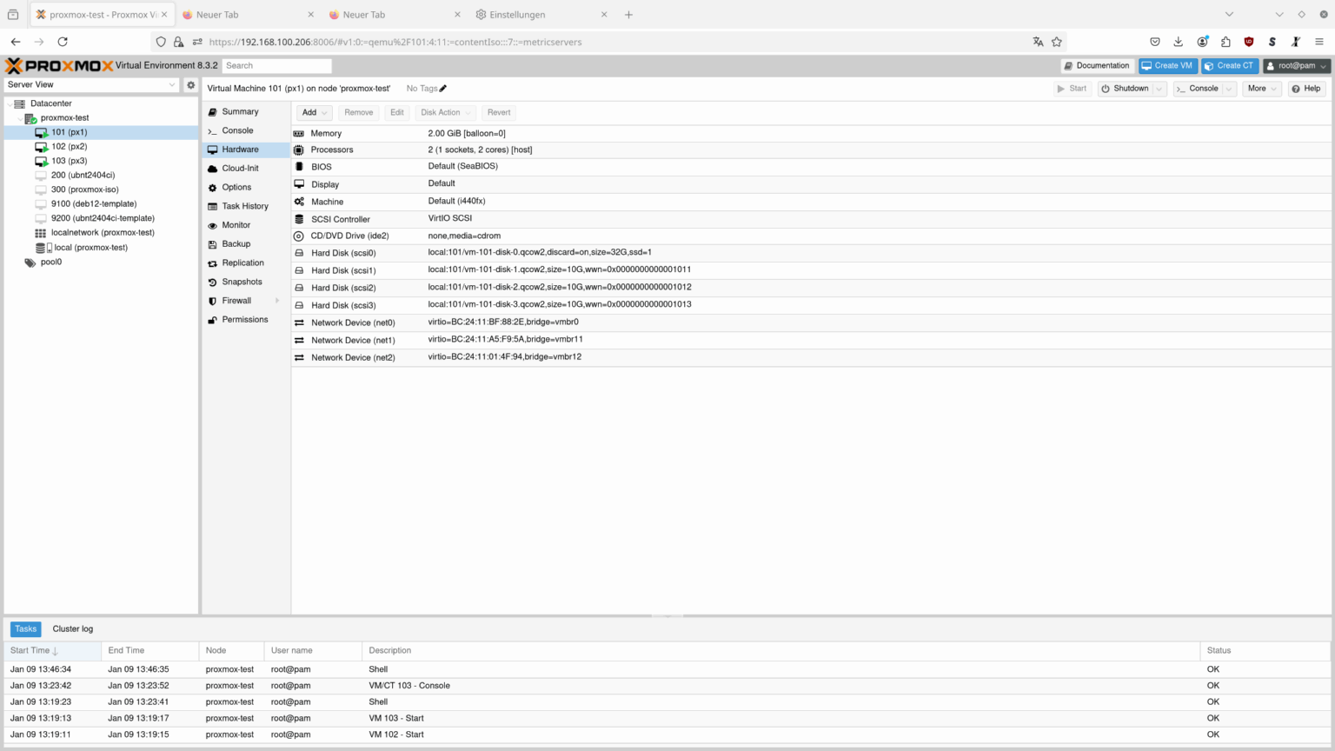Bookmark this page with star icon
The height and width of the screenshot is (751, 1335).
tap(1057, 42)
